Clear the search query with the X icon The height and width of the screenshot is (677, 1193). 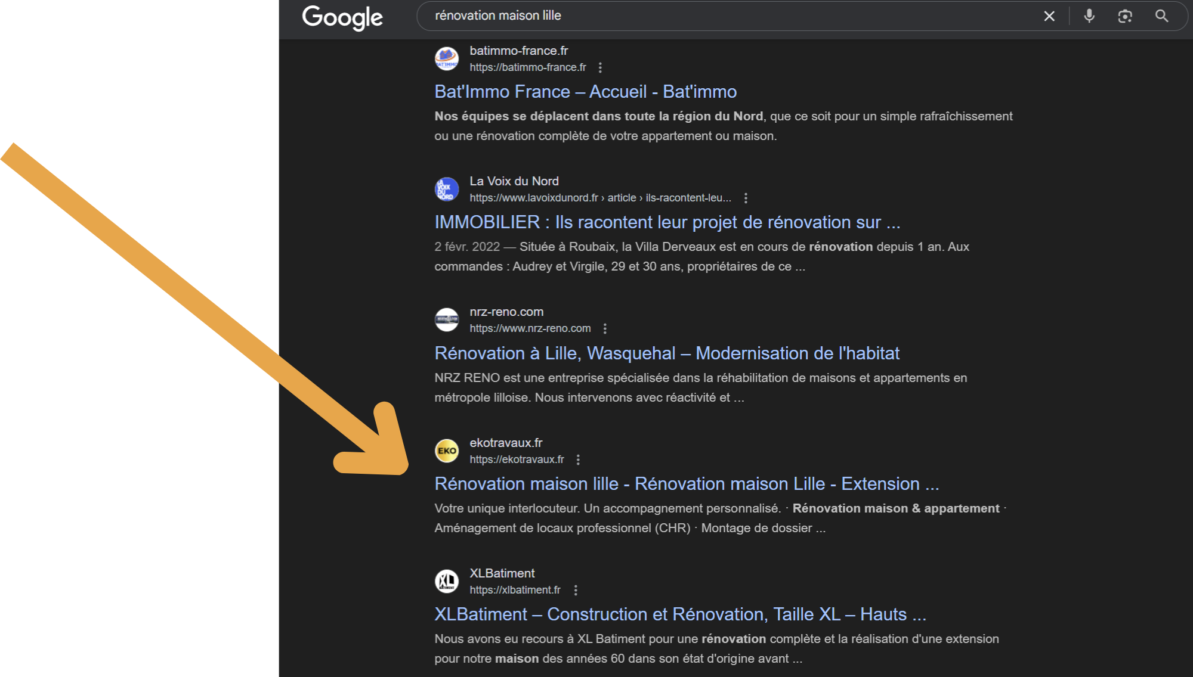[1049, 16]
